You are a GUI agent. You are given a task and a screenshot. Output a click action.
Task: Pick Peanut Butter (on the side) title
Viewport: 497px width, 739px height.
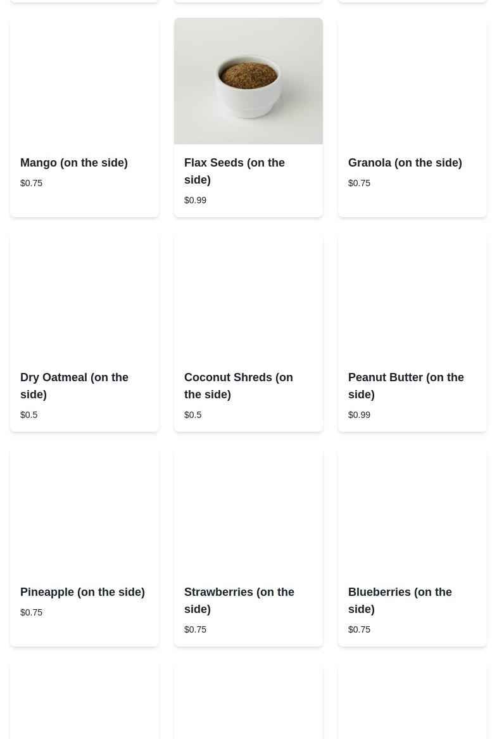(x=406, y=386)
